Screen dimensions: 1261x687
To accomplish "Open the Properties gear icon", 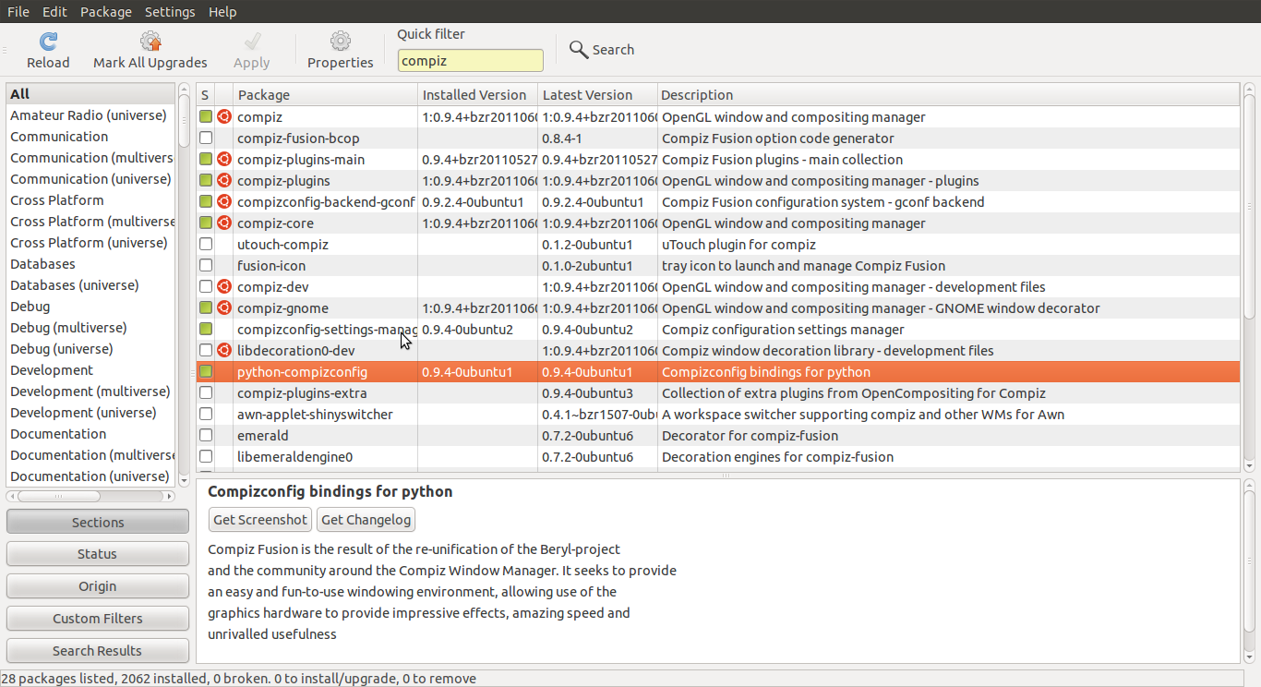I will 341,41.
